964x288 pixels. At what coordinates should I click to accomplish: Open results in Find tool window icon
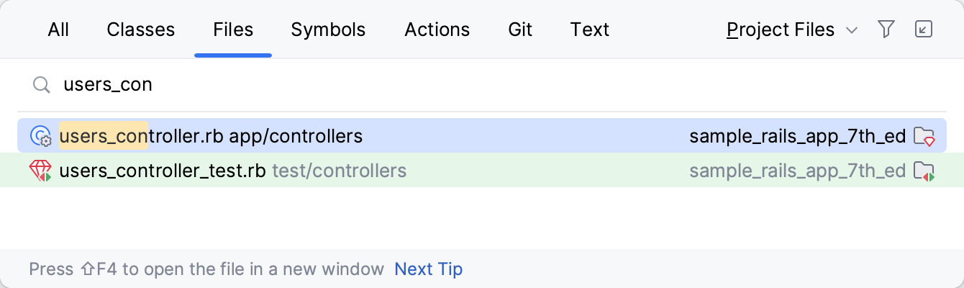pos(923,30)
